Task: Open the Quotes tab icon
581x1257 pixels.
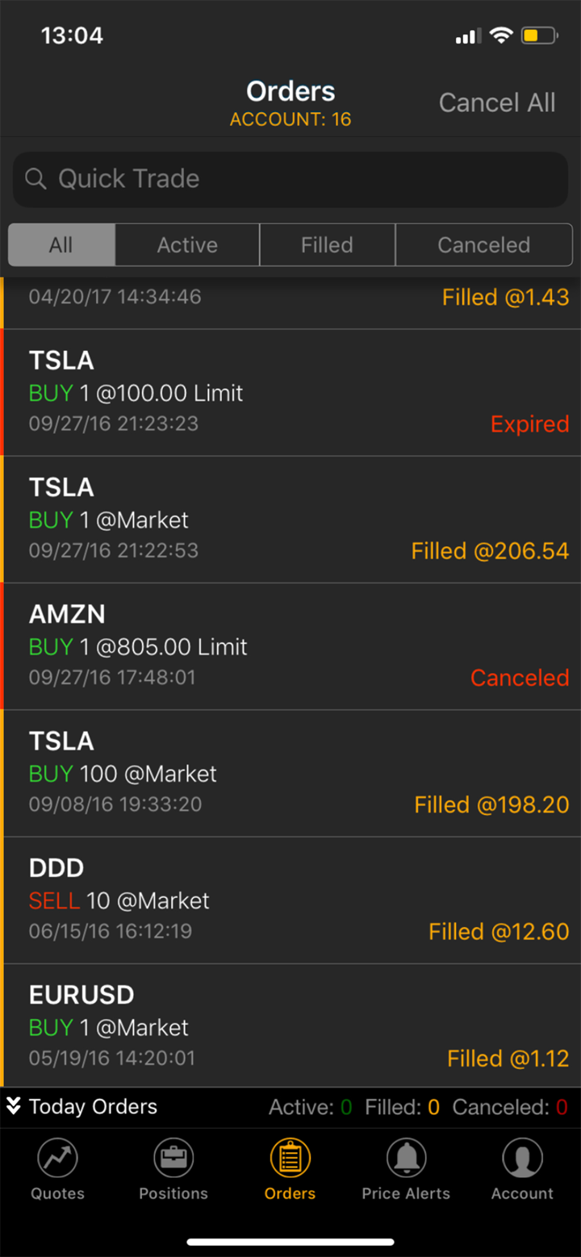Action: point(57,1159)
